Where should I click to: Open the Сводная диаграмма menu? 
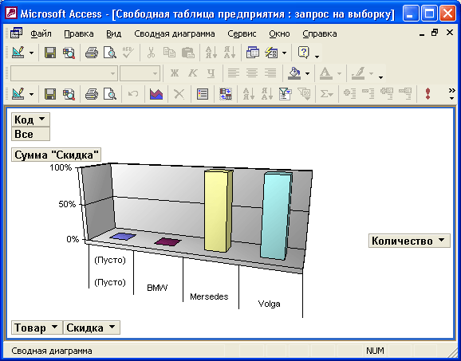pyautogui.click(x=175, y=33)
